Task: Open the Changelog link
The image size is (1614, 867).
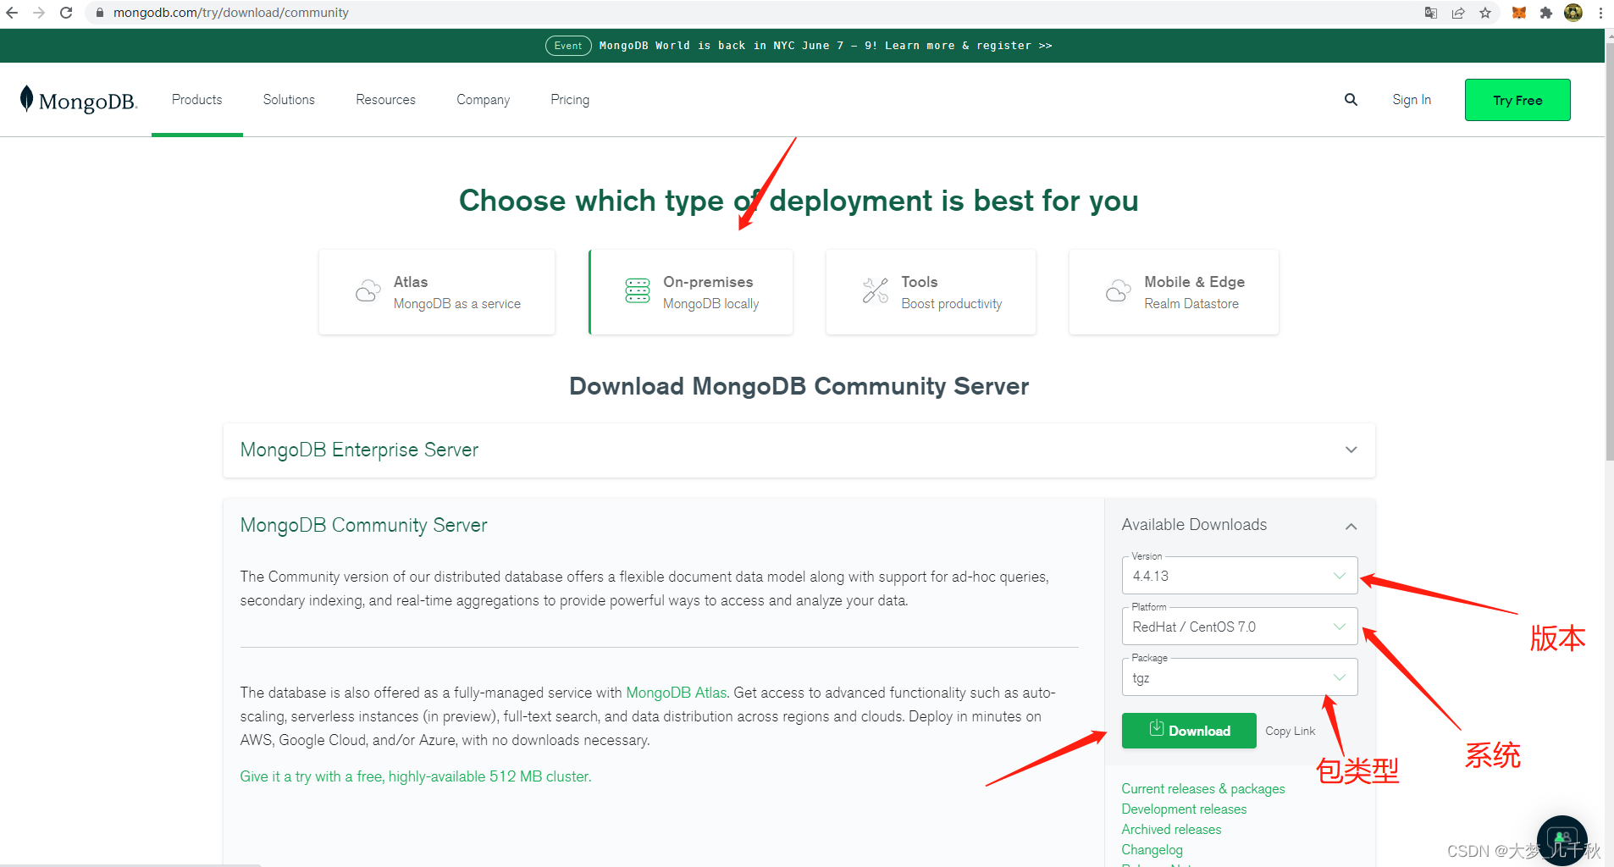Action: pyautogui.click(x=1152, y=849)
